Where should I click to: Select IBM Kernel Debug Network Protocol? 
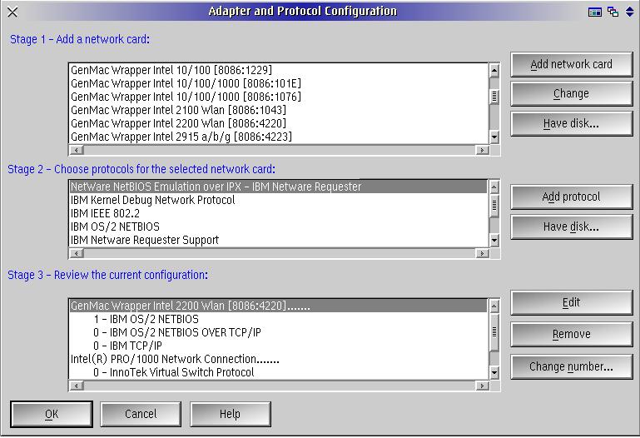[x=278, y=200]
